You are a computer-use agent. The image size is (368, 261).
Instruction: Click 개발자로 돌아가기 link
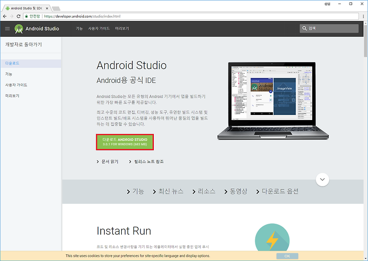pos(24,44)
